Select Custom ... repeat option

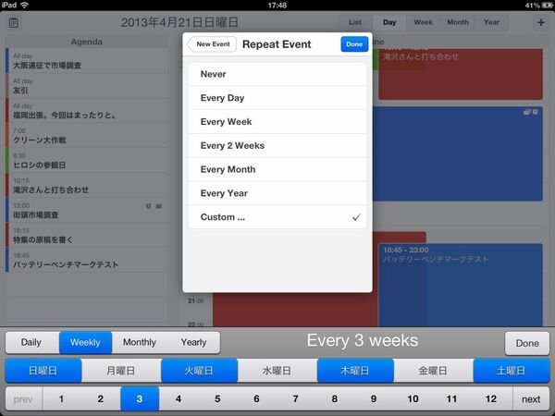click(277, 217)
